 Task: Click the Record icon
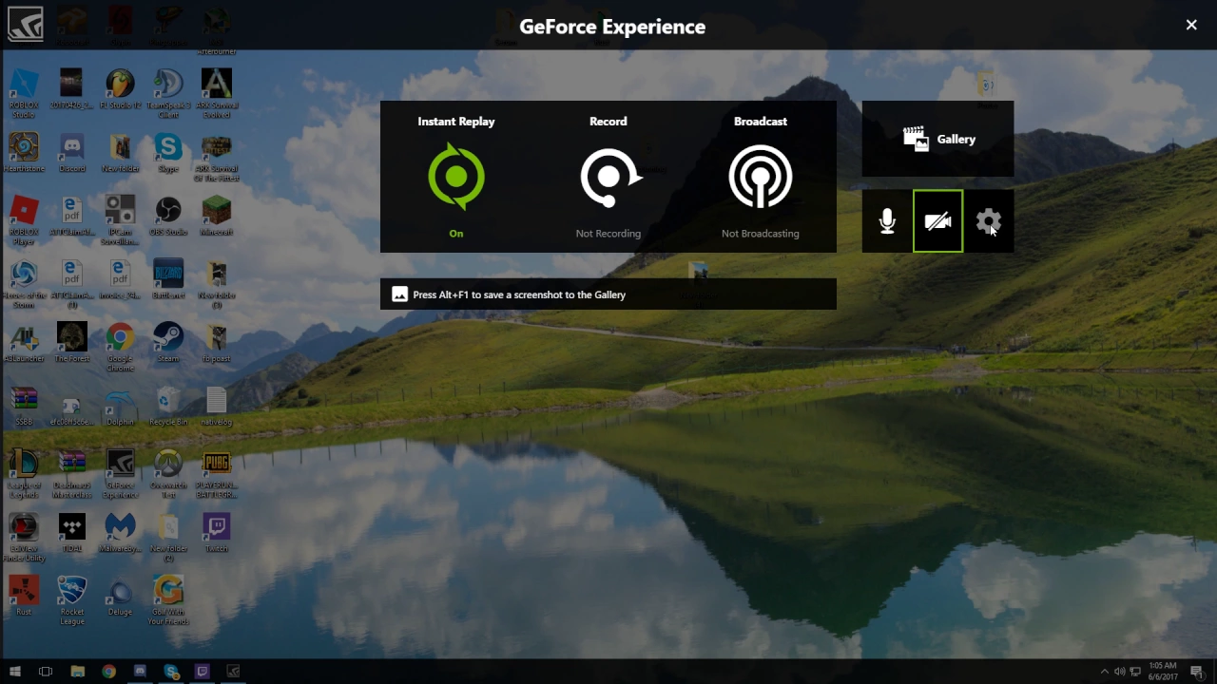[610, 177]
